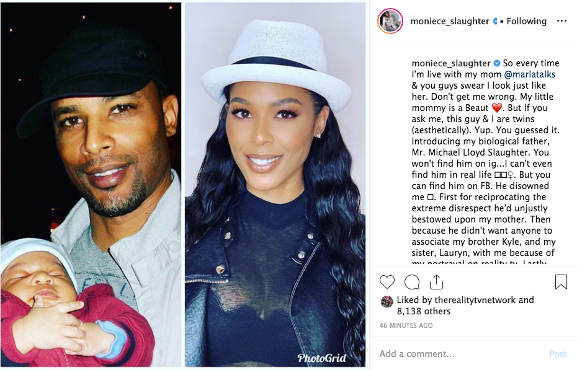
Task: Open the @marlatalks mention link
Action: pyautogui.click(x=529, y=74)
